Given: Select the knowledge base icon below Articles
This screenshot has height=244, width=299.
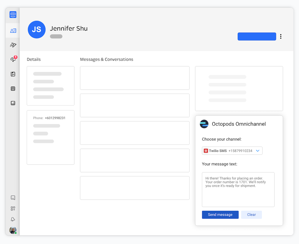Looking at the screenshot, I should pos(13,89).
